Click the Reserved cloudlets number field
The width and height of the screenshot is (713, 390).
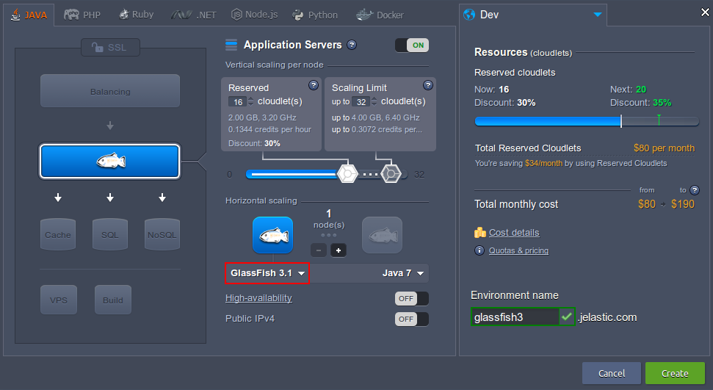(237, 101)
